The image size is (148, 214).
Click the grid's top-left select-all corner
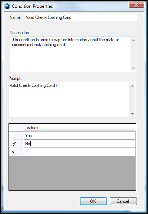16,128
